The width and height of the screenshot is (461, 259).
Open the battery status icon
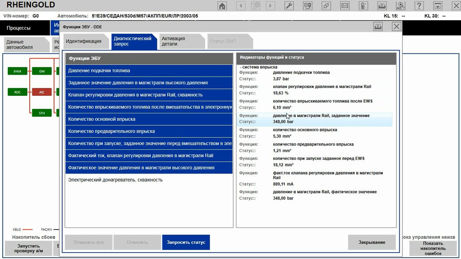click(363, 6)
